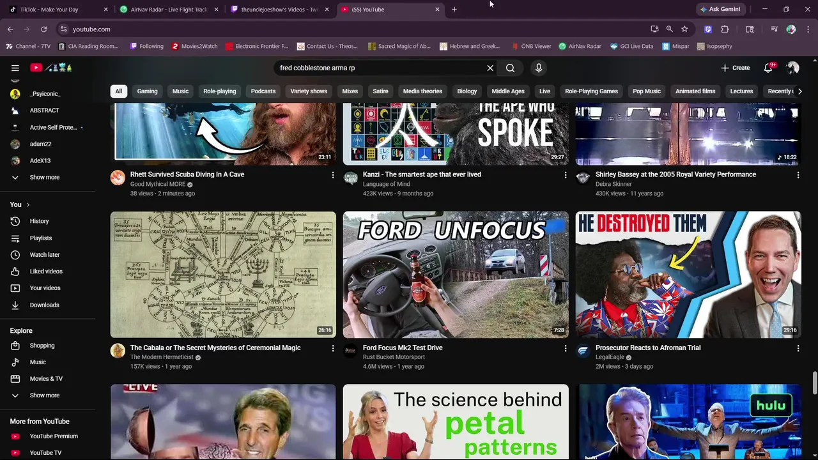Viewport: 818px width, 460px height.
Task: Select the All filter chip
Action: click(118, 91)
